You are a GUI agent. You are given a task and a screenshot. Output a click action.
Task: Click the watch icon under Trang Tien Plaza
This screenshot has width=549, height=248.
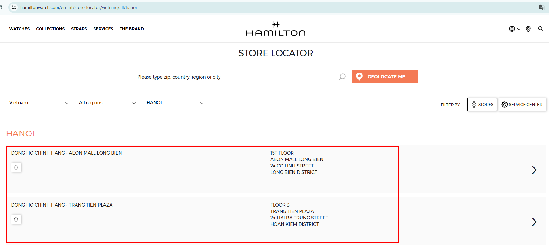[x=16, y=219]
